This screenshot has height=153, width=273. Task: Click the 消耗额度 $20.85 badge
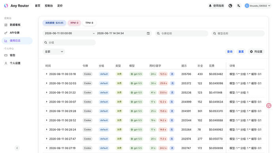click(x=54, y=23)
